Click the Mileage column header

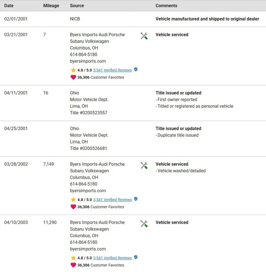tap(51, 6)
